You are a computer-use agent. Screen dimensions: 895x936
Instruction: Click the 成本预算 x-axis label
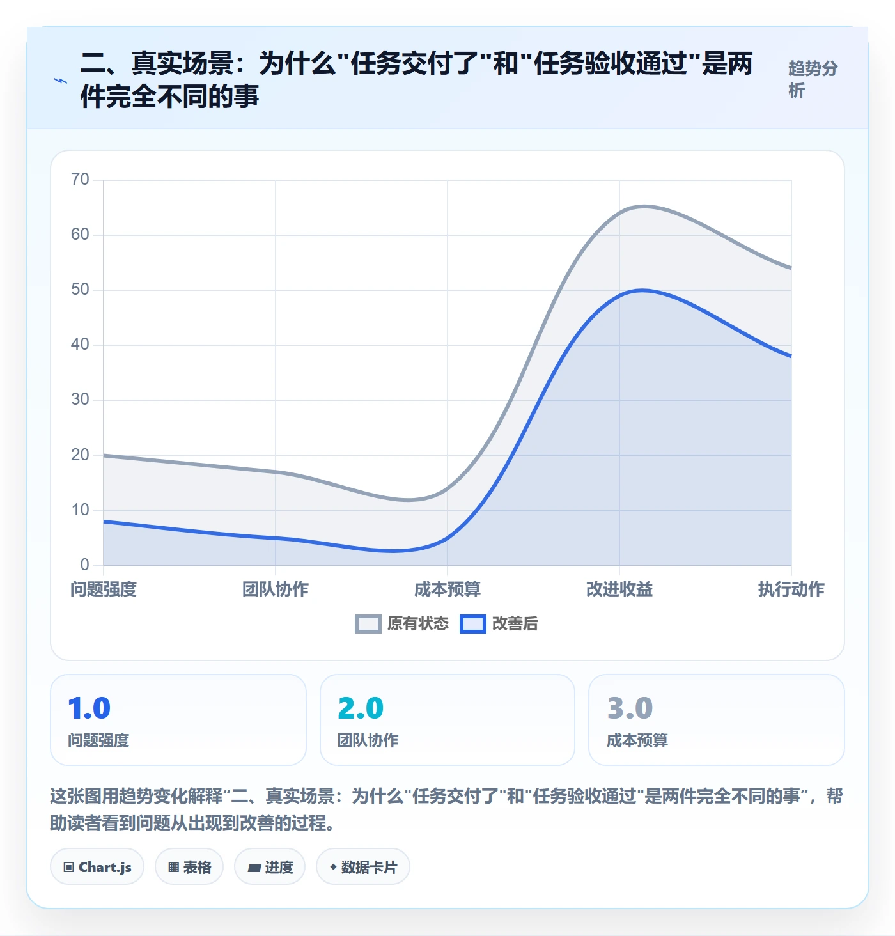tap(447, 589)
